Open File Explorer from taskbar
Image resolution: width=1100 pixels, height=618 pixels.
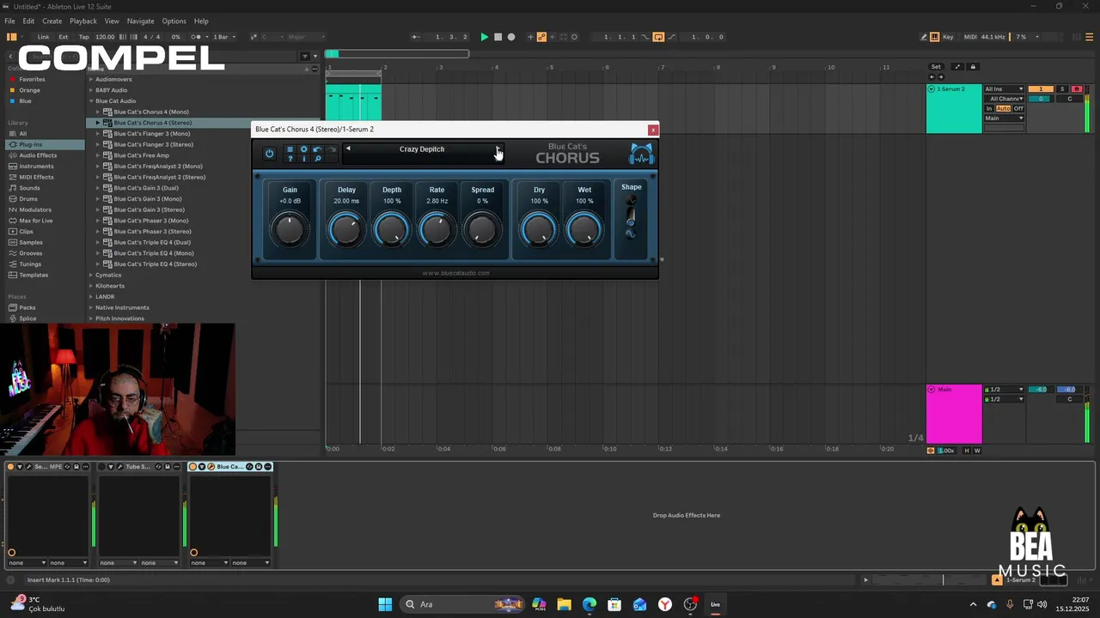tap(565, 604)
